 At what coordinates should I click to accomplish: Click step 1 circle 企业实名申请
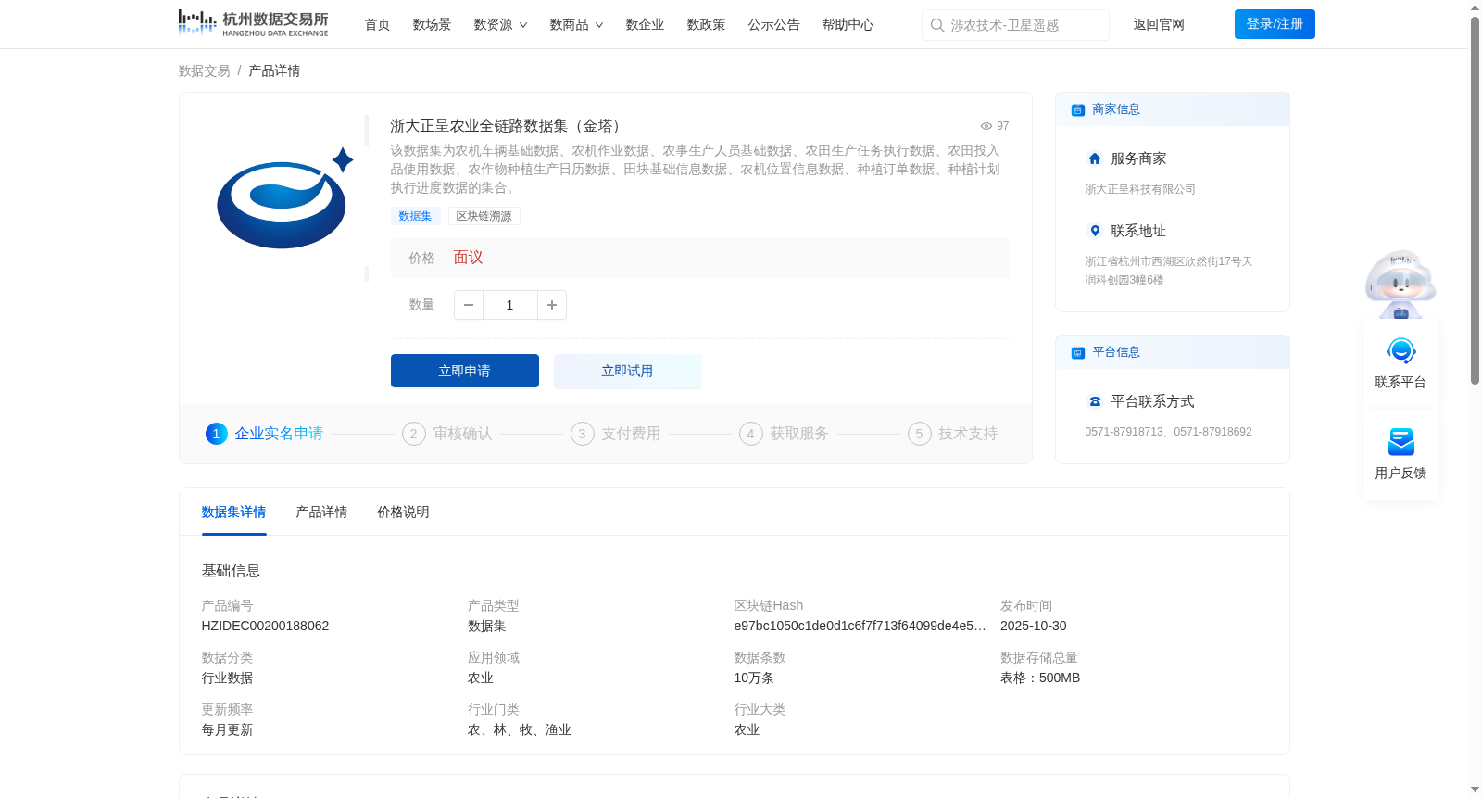tap(217, 434)
